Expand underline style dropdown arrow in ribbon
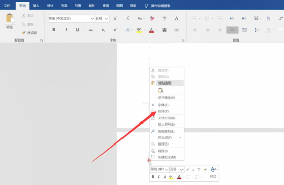284x185 pixels. point(84,30)
